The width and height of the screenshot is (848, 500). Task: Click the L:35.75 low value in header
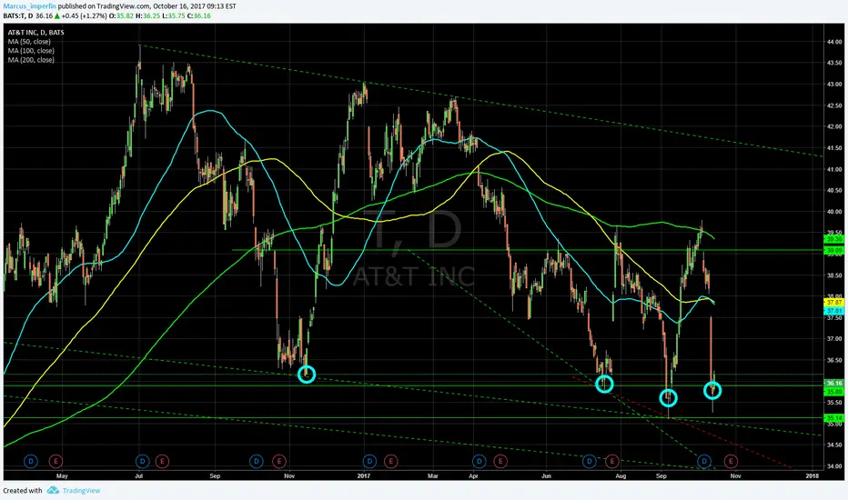(x=173, y=15)
